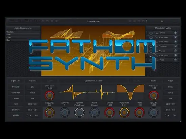Click Load Table under Browser column

pos(32,104)
